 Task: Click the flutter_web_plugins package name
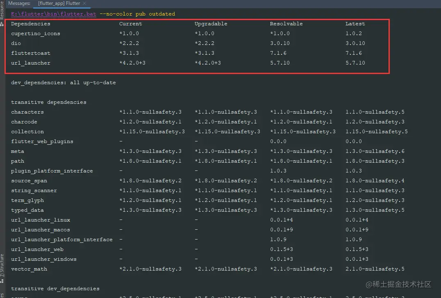point(42,141)
